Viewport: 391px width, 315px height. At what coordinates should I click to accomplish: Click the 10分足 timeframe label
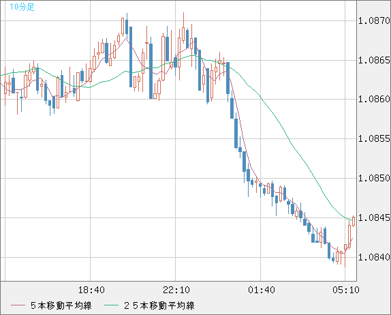[x=22, y=7]
